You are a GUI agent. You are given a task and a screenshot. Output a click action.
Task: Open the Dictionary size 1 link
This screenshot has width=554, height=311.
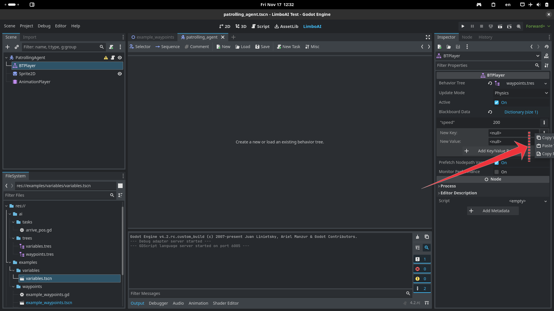point(521,112)
